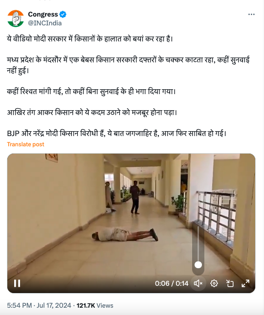This screenshot has height=315, width=264.
Task: Click the volume slider knob
Action: (198, 265)
